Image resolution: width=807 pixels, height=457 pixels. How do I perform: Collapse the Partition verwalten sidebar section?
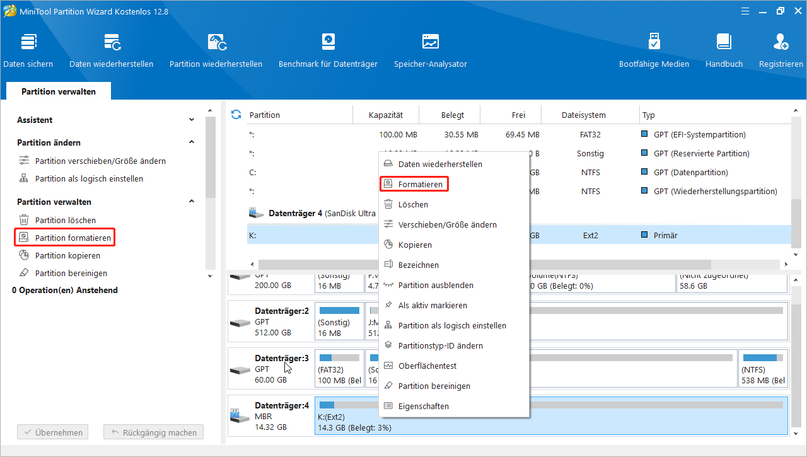pos(192,202)
